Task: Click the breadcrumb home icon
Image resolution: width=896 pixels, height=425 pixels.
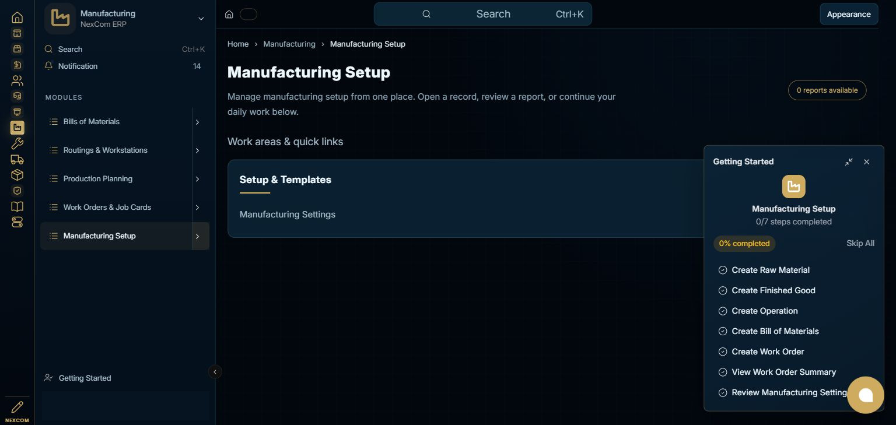Action: 229,14
